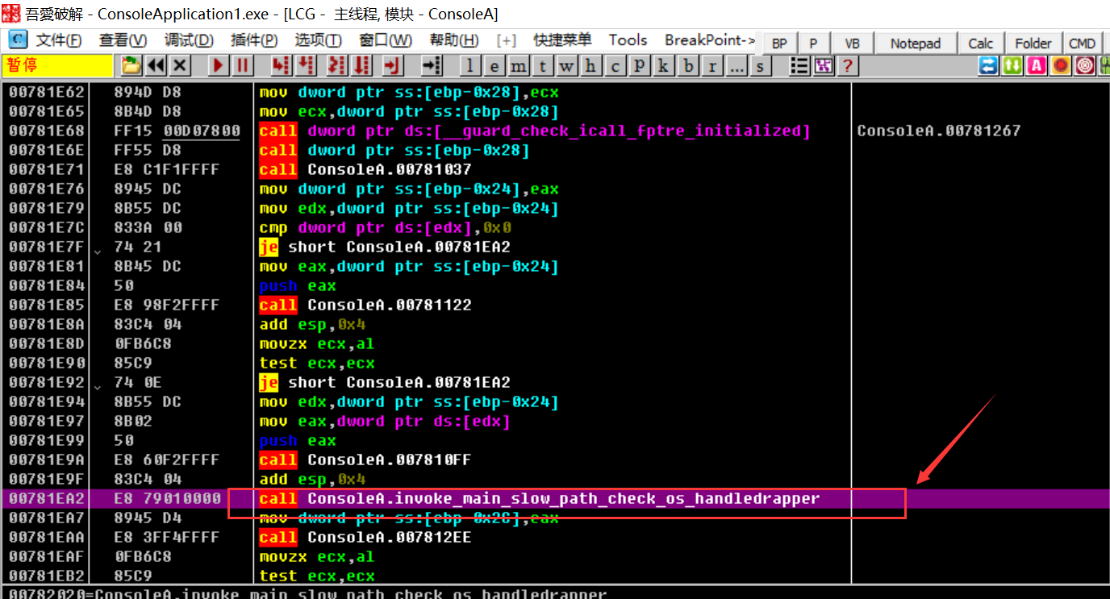Open the BreakPoint-> menu
1110x599 pixels.
point(711,40)
